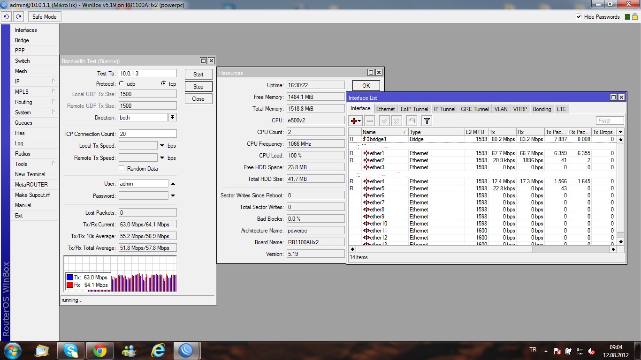Open Skype from the taskbar
The height and width of the screenshot is (360, 641).
pos(71,351)
